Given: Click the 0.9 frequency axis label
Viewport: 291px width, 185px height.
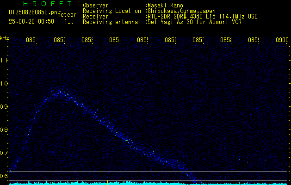Looking at the screenshot, I should coord(4,106).
